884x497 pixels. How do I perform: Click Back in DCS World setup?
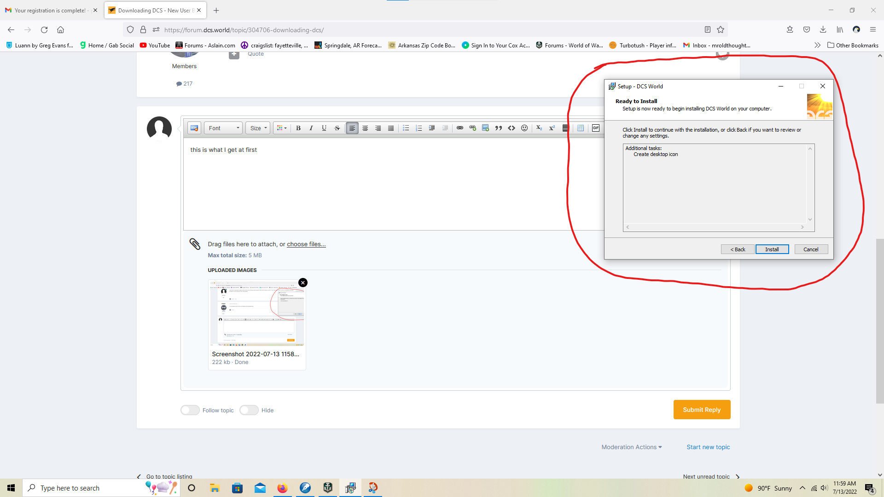[738, 249]
